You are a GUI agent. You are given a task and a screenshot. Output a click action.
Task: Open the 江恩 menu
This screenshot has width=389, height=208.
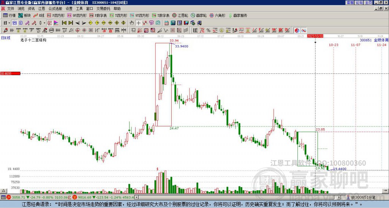pyautogui.click(x=41, y=9)
